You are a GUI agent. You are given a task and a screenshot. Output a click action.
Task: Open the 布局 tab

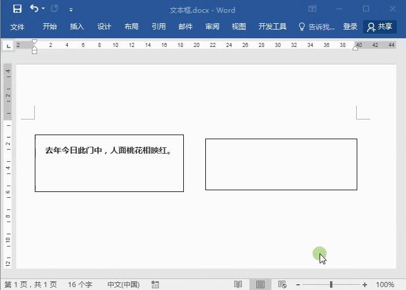[131, 27]
